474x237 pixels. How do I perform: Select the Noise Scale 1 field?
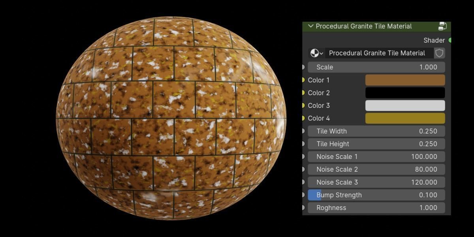376,156
